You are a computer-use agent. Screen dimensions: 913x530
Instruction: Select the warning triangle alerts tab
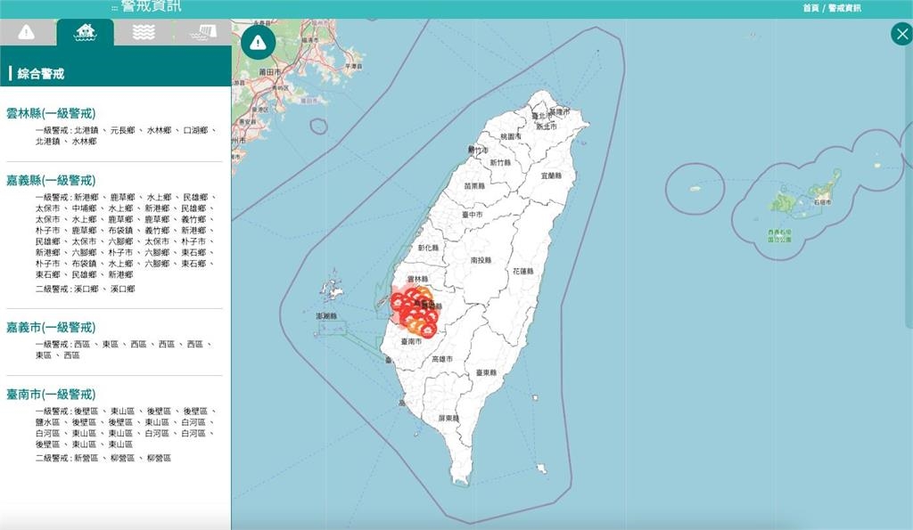click(26, 35)
